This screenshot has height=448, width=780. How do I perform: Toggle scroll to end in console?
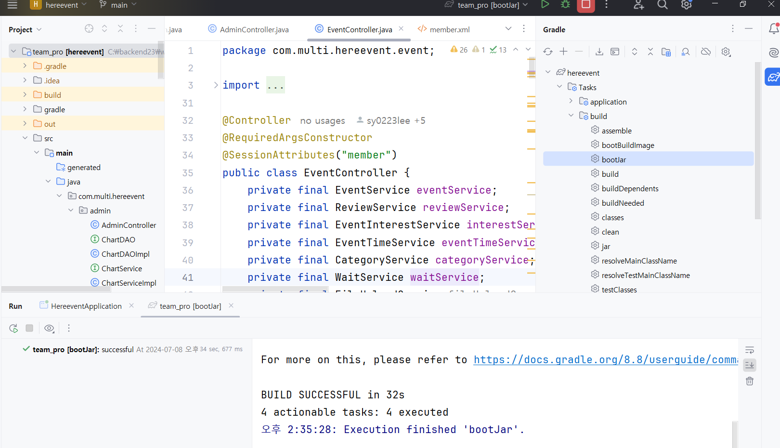tap(750, 365)
